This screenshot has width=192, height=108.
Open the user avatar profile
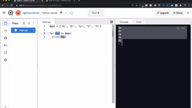[18, 13]
